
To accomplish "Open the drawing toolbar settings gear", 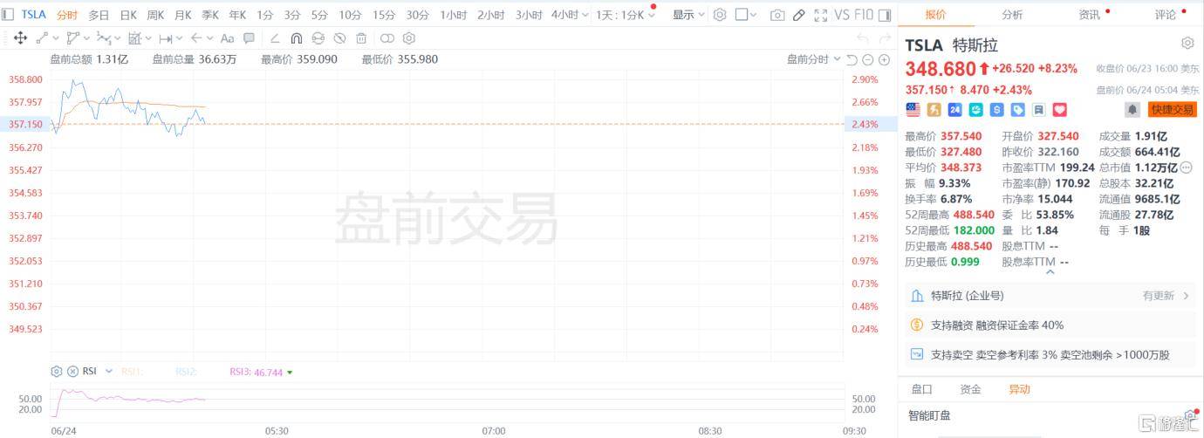I will [x=409, y=38].
